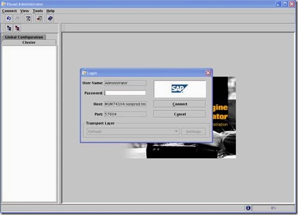Click the Host field showing MUM74104.nonprod

pyautogui.click(x=125, y=104)
